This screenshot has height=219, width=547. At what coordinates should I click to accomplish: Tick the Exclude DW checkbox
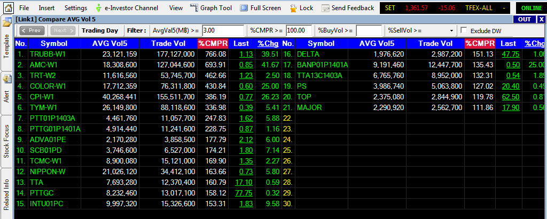pos(464,30)
